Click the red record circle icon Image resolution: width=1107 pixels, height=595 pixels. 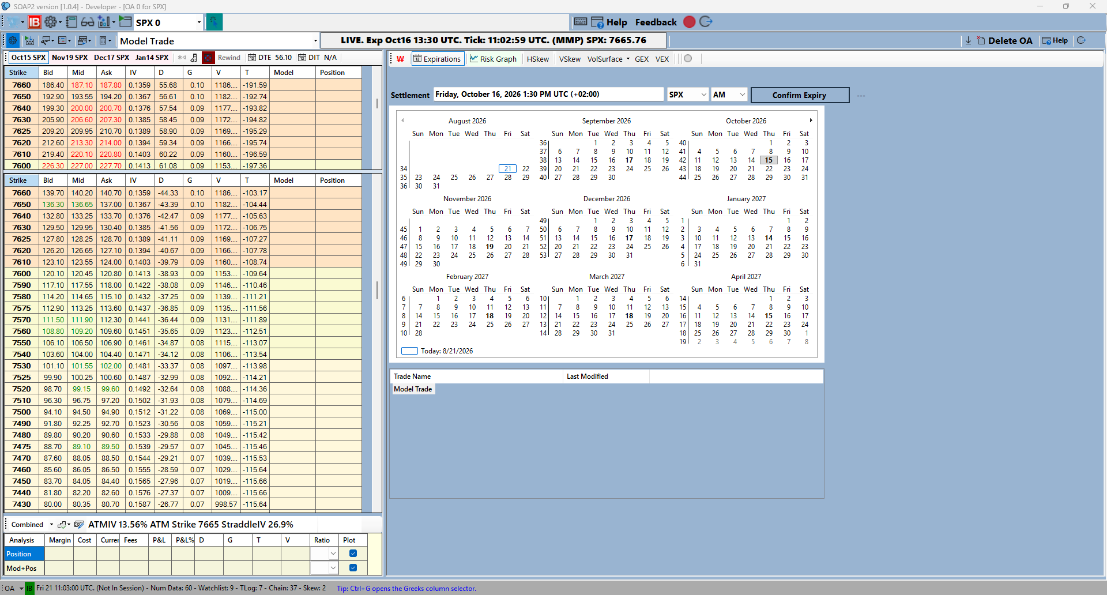pos(689,22)
